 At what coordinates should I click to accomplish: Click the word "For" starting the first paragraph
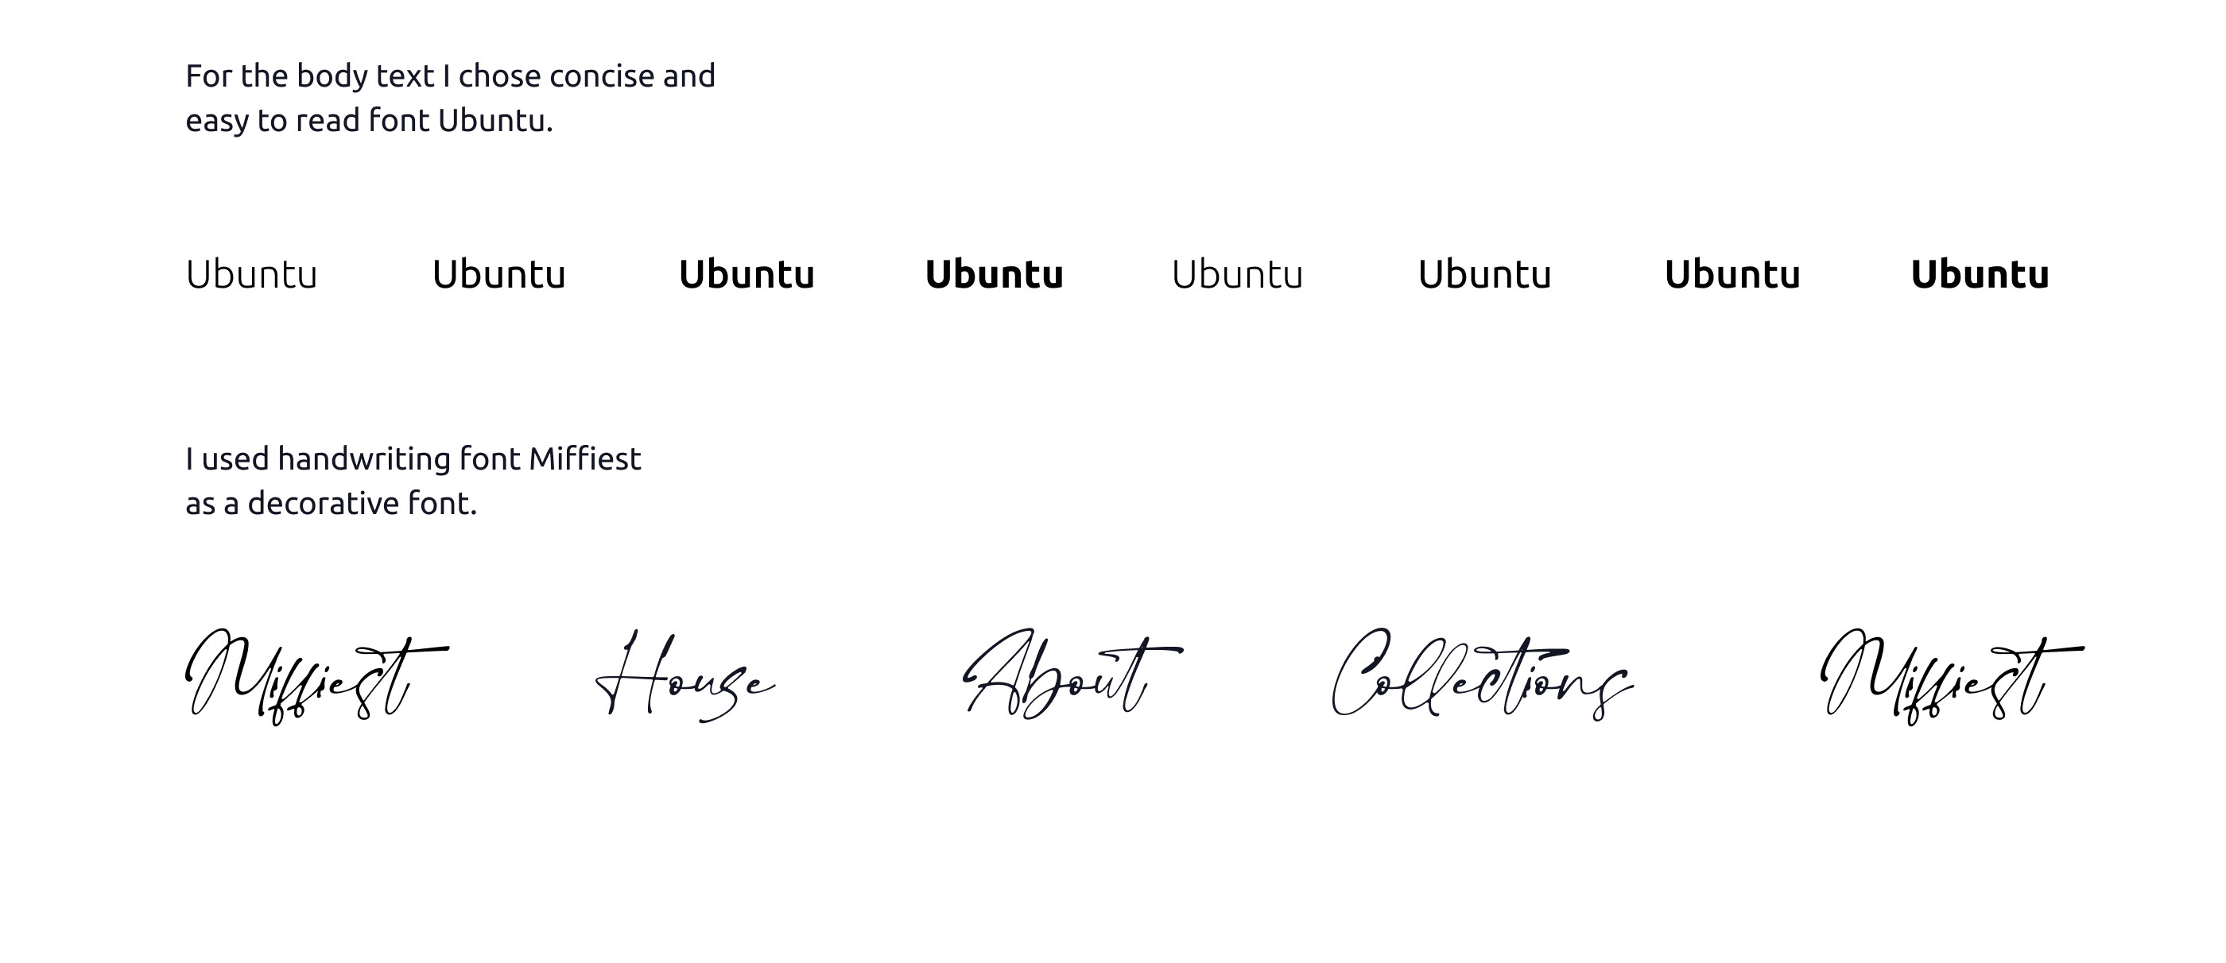click(x=208, y=76)
